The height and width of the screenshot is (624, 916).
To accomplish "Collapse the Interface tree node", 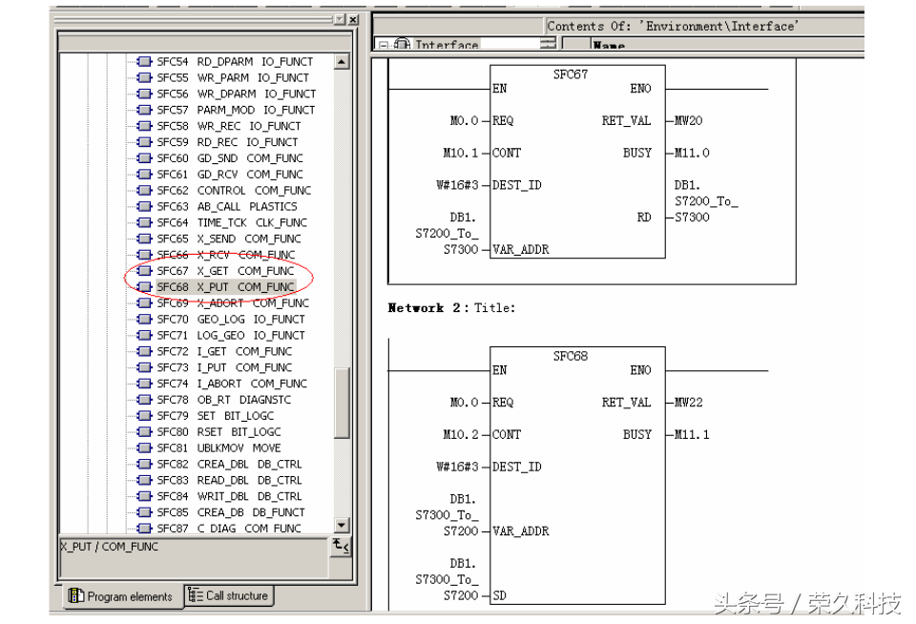I will click(x=383, y=45).
